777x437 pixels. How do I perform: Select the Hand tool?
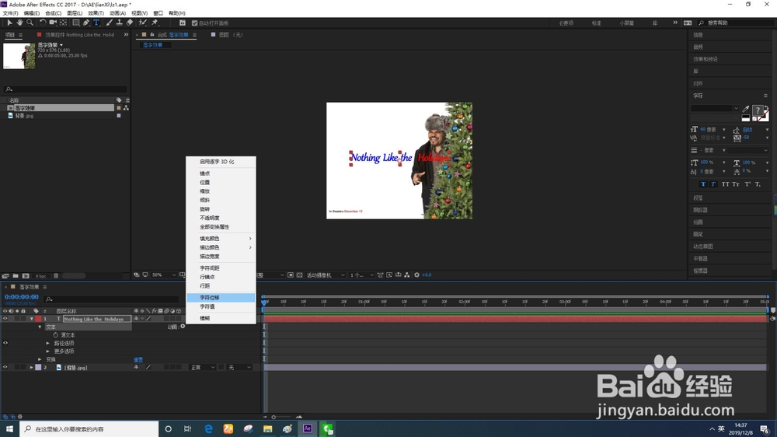tap(19, 23)
